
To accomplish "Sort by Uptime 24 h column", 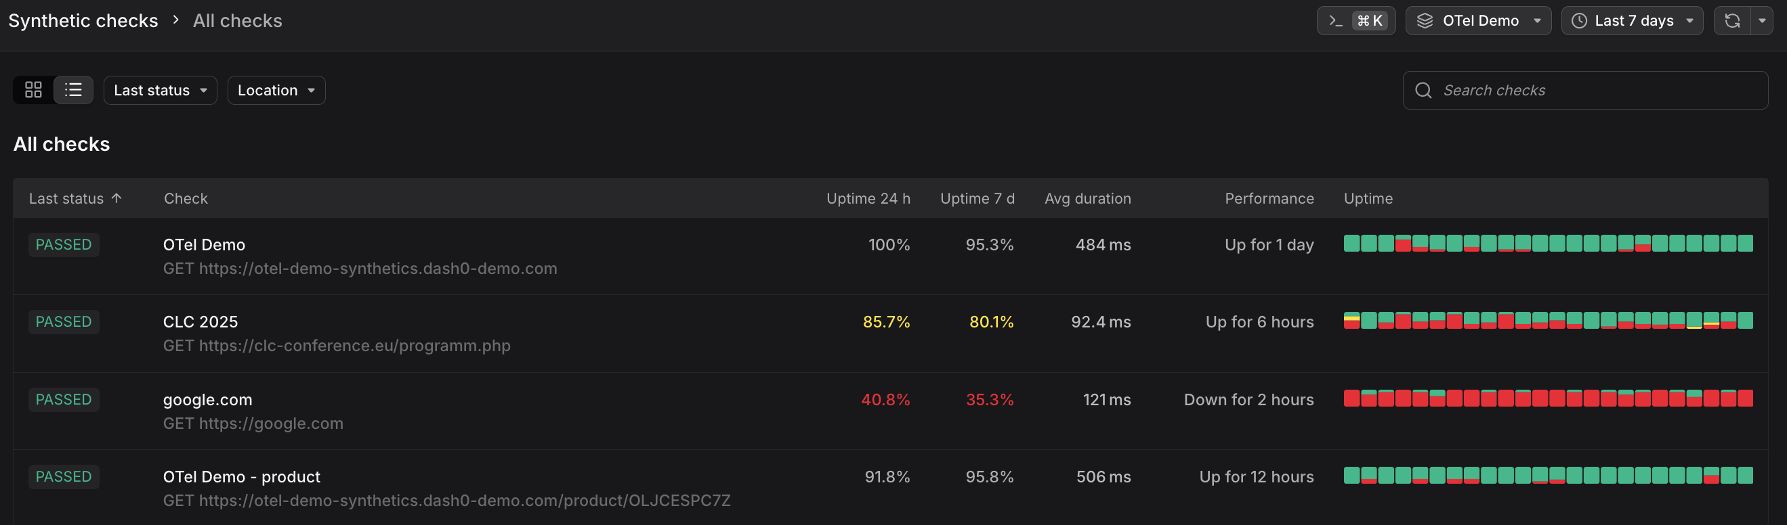I will tap(868, 199).
